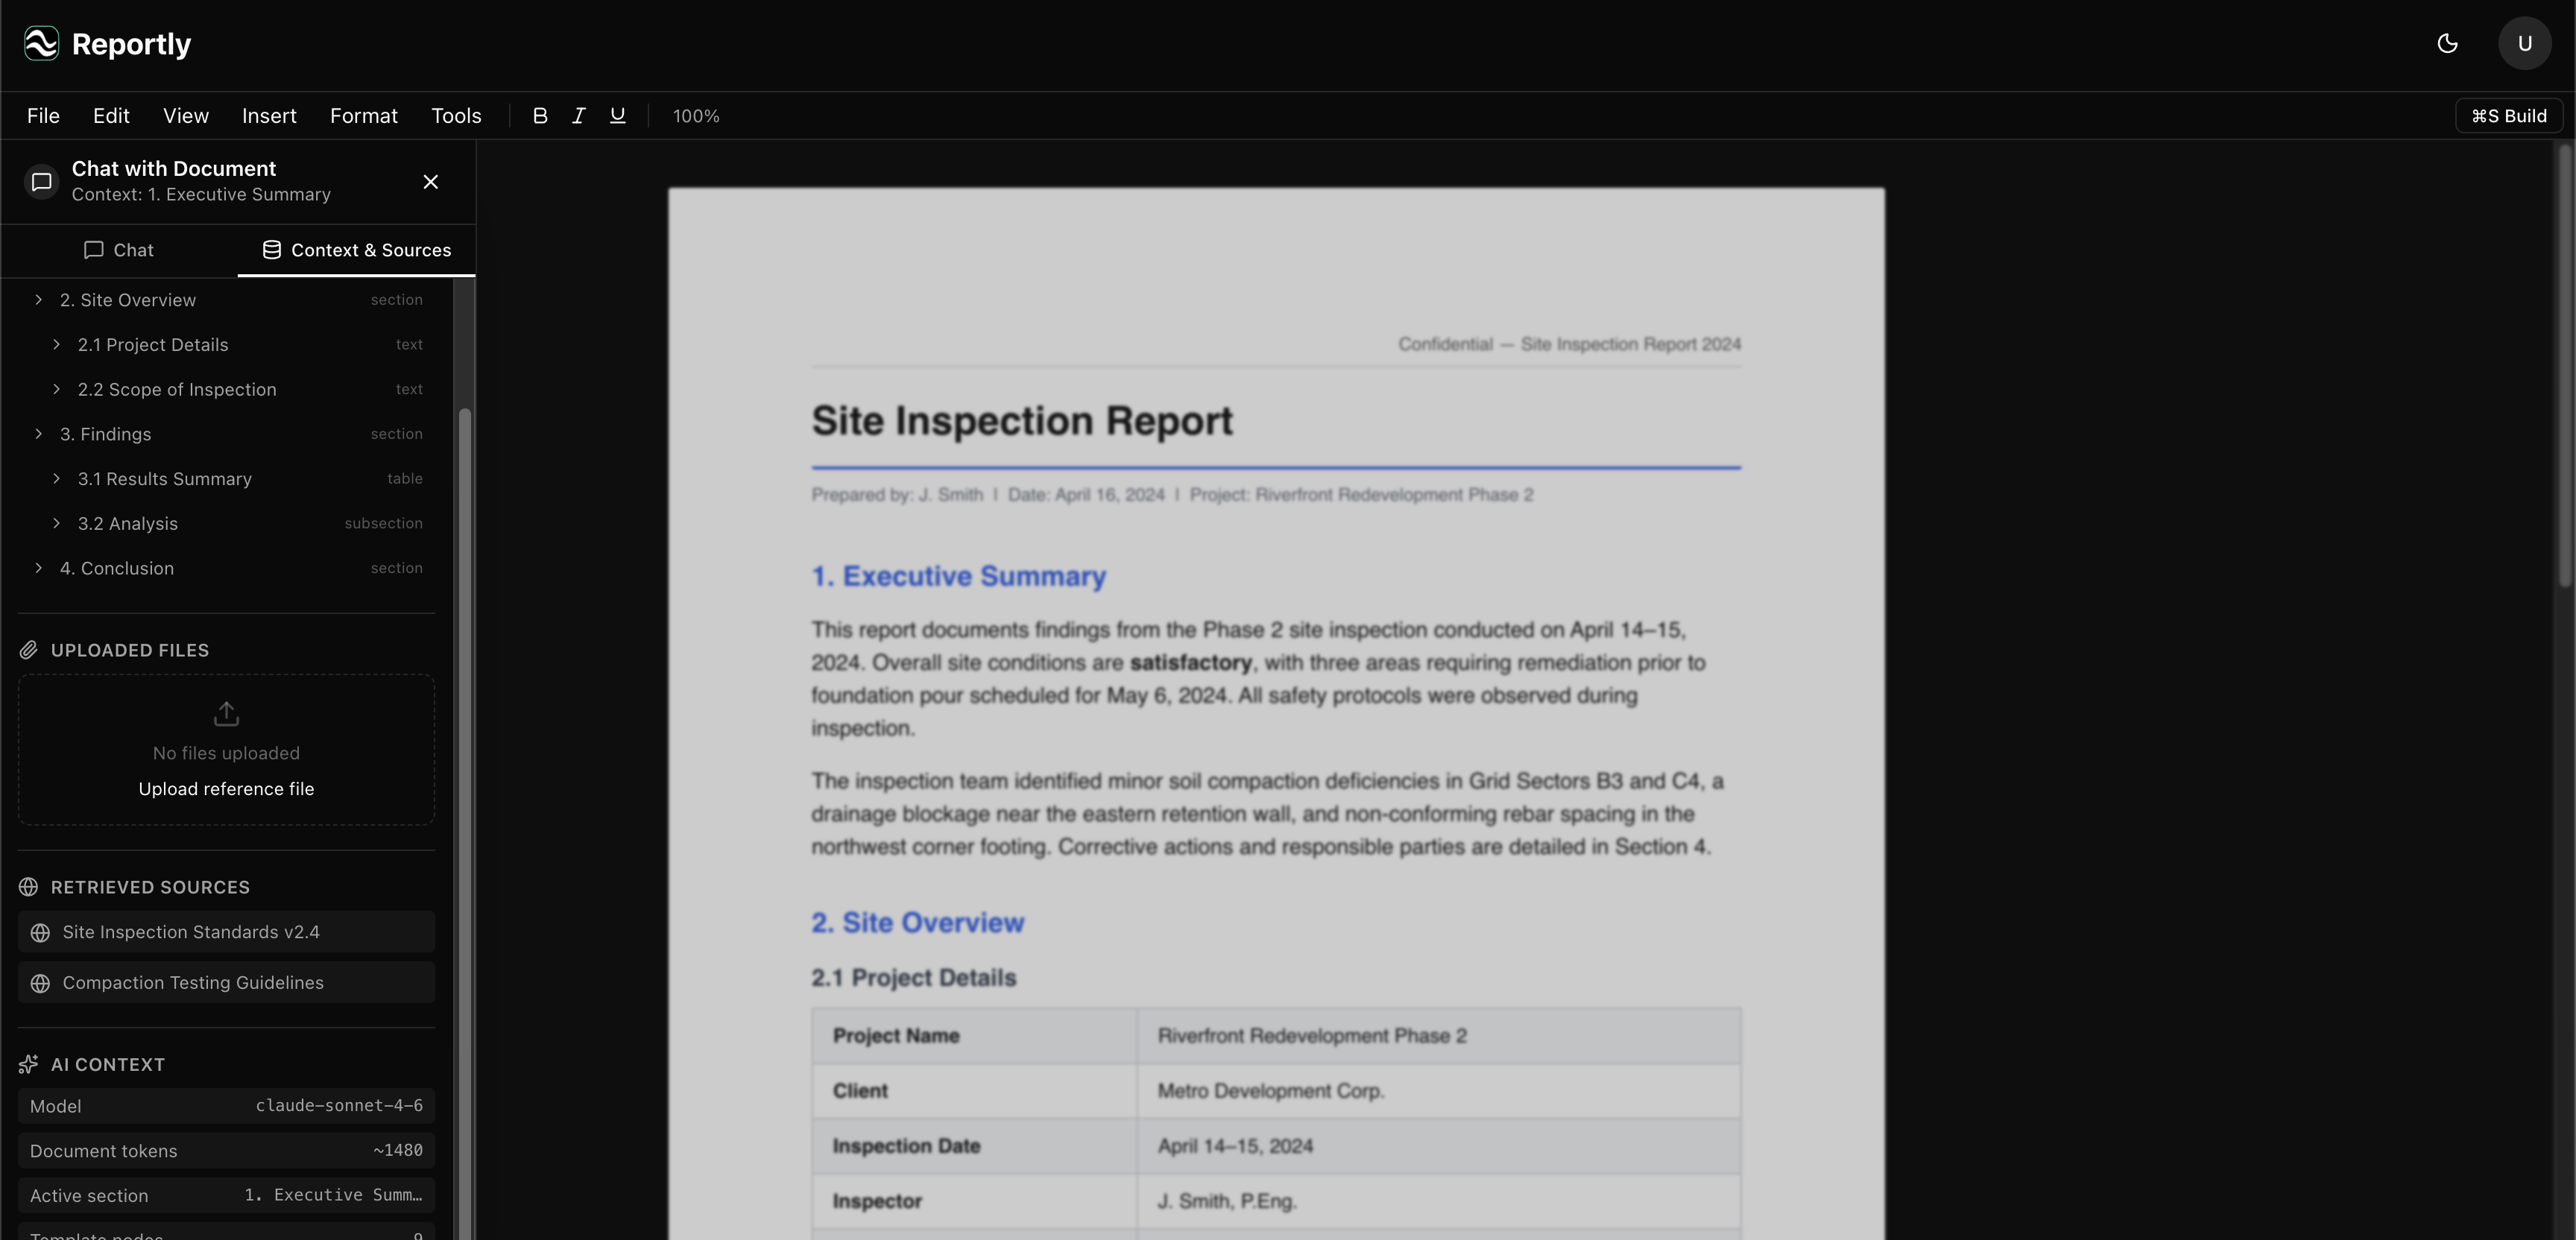
Task: Click the paperclip icon beside Uploaded Files
Action: pos(28,649)
